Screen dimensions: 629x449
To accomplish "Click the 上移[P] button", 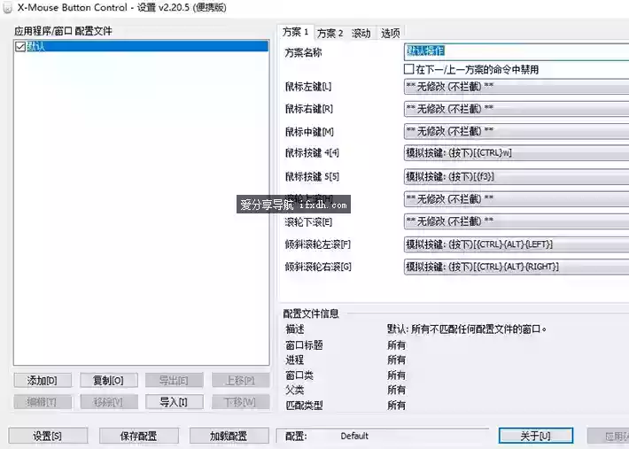I will (x=240, y=381).
